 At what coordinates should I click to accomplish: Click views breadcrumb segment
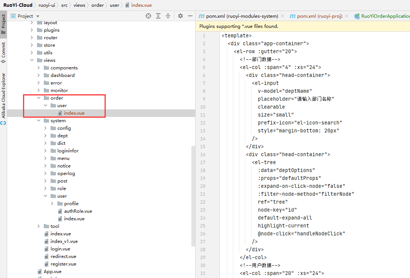click(79, 5)
